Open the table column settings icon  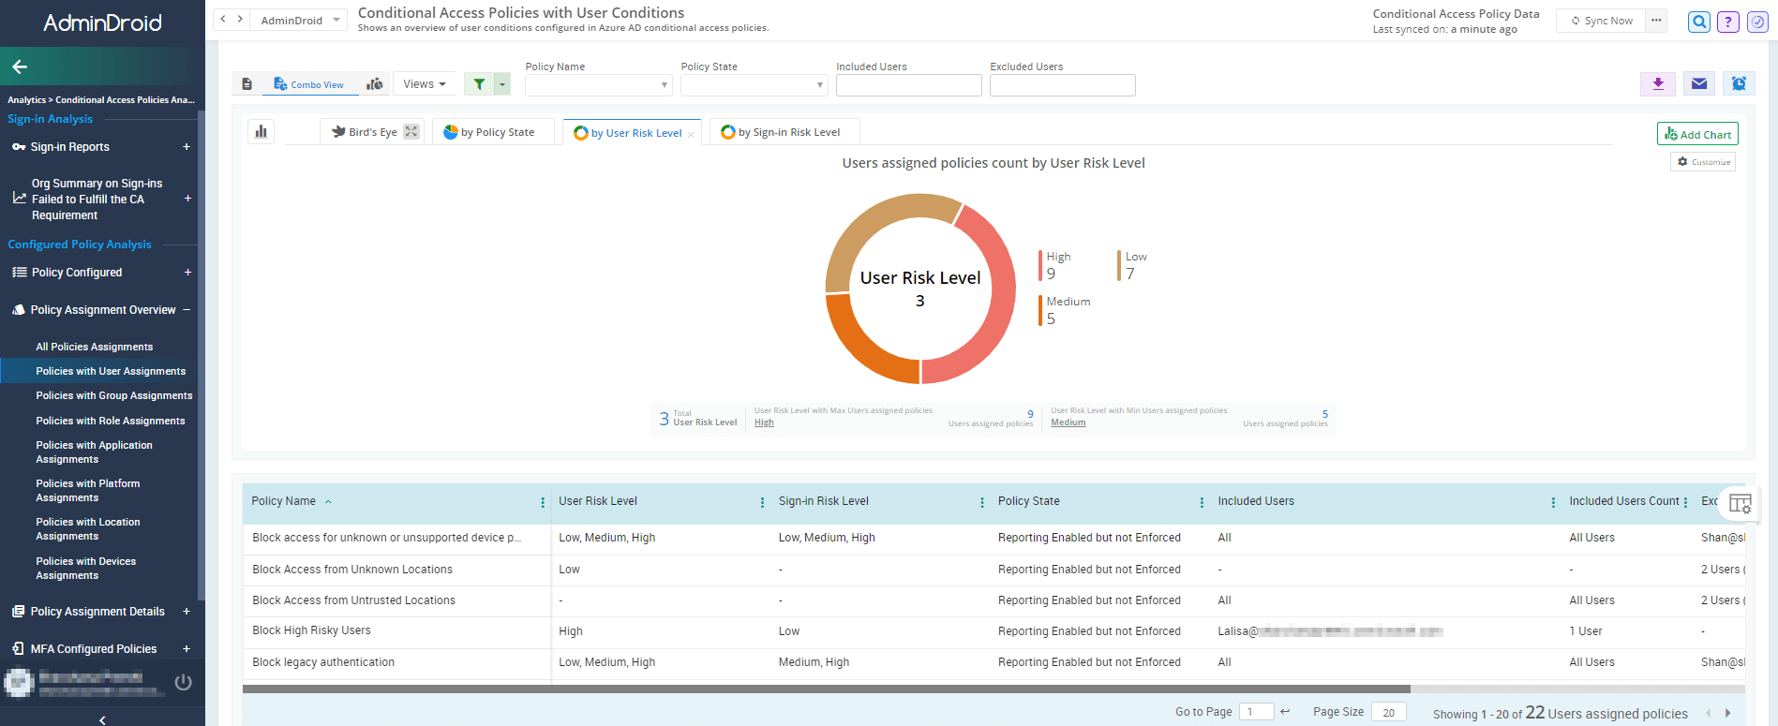[1740, 504]
